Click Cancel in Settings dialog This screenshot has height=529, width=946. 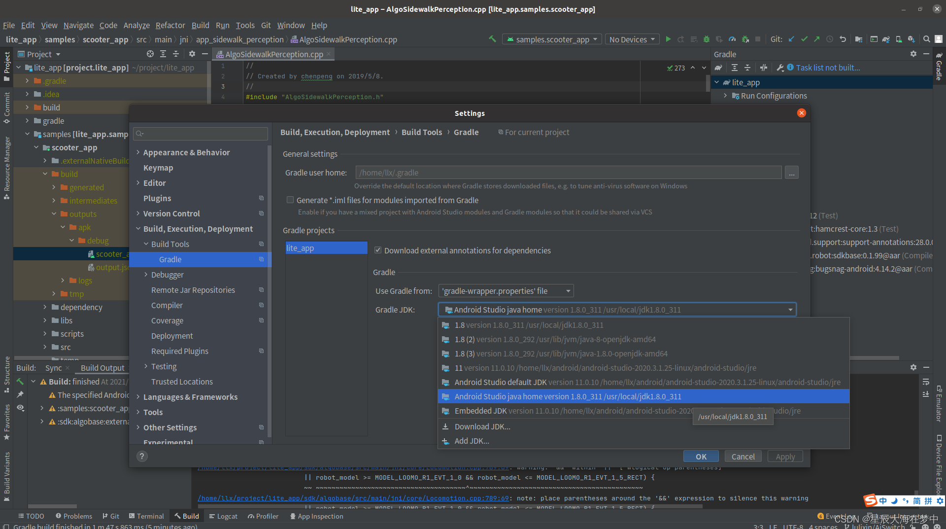click(x=743, y=457)
